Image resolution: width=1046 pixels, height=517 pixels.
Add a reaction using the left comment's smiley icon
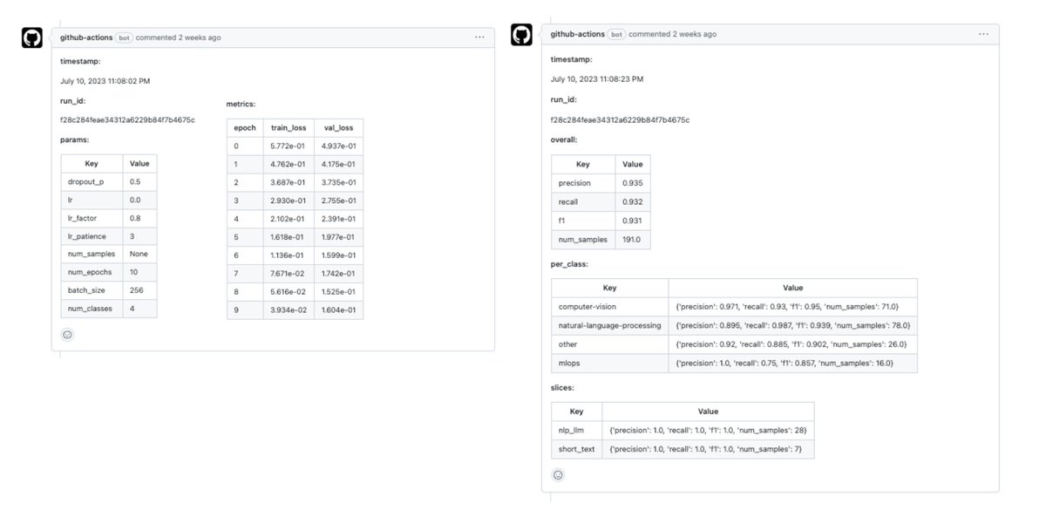[x=67, y=334]
